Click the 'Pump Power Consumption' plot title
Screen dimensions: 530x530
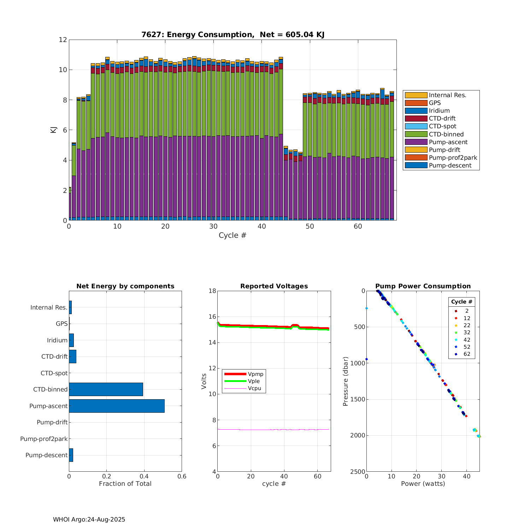(x=423, y=286)
